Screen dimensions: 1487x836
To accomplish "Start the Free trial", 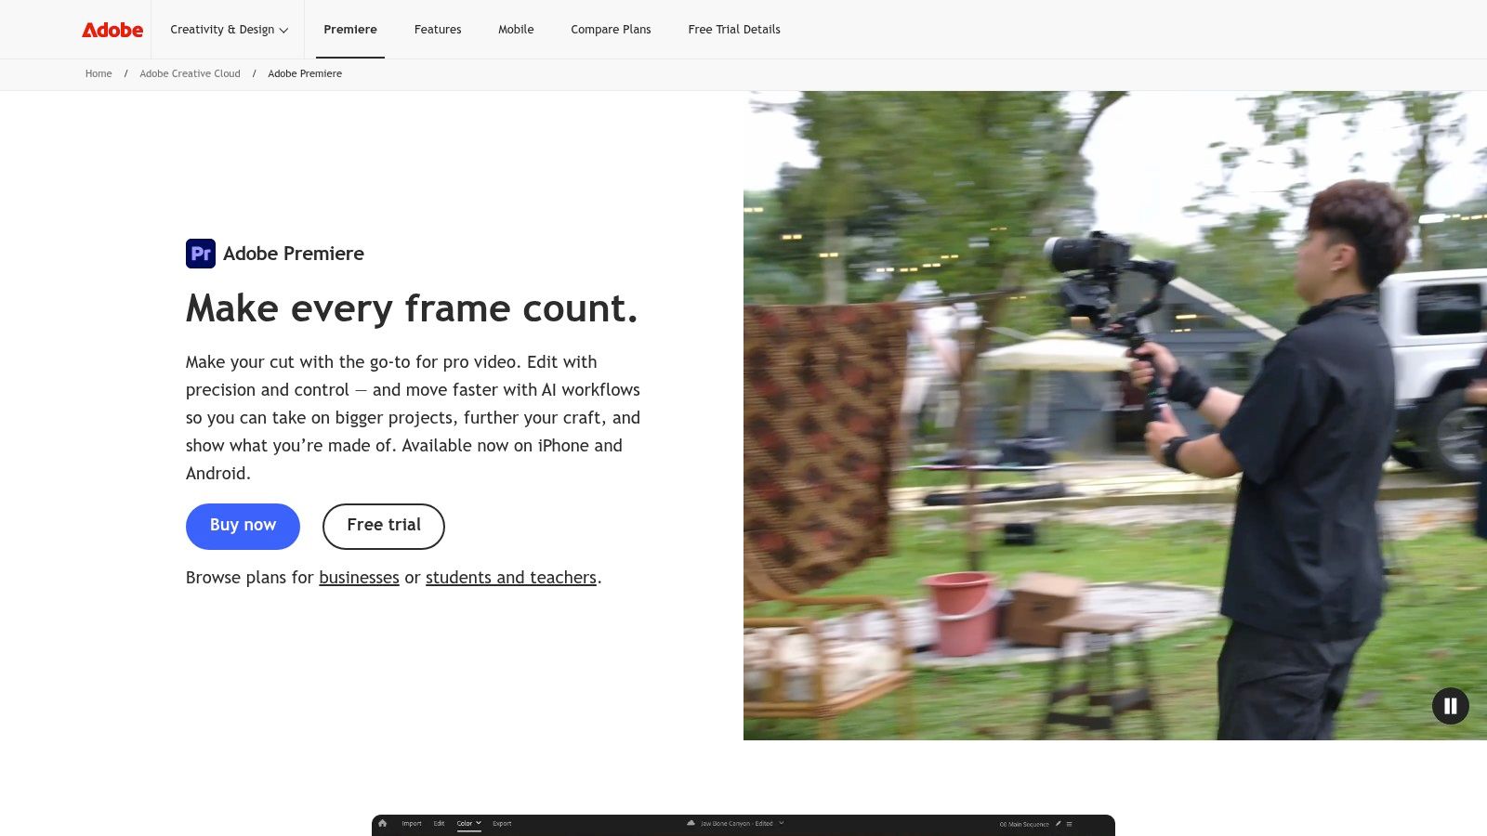I will (384, 526).
